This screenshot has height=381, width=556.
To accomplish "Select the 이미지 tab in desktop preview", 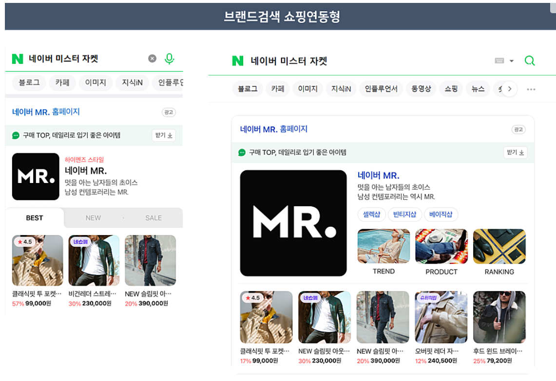I will (308, 89).
